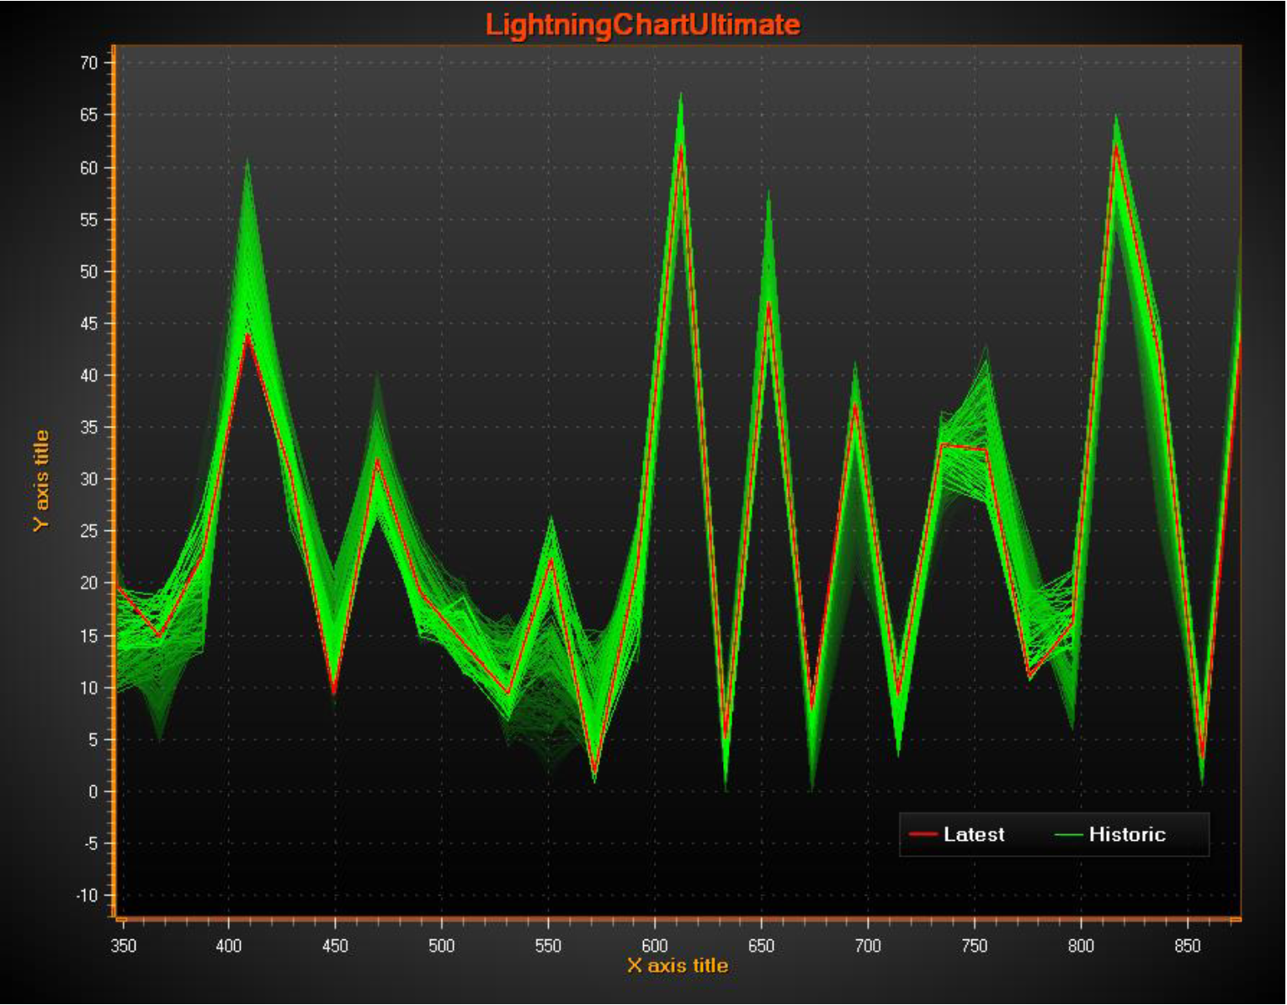1287x1005 pixels.
Task: Click the 45 label on Y axis
Action: coord(89,323)
